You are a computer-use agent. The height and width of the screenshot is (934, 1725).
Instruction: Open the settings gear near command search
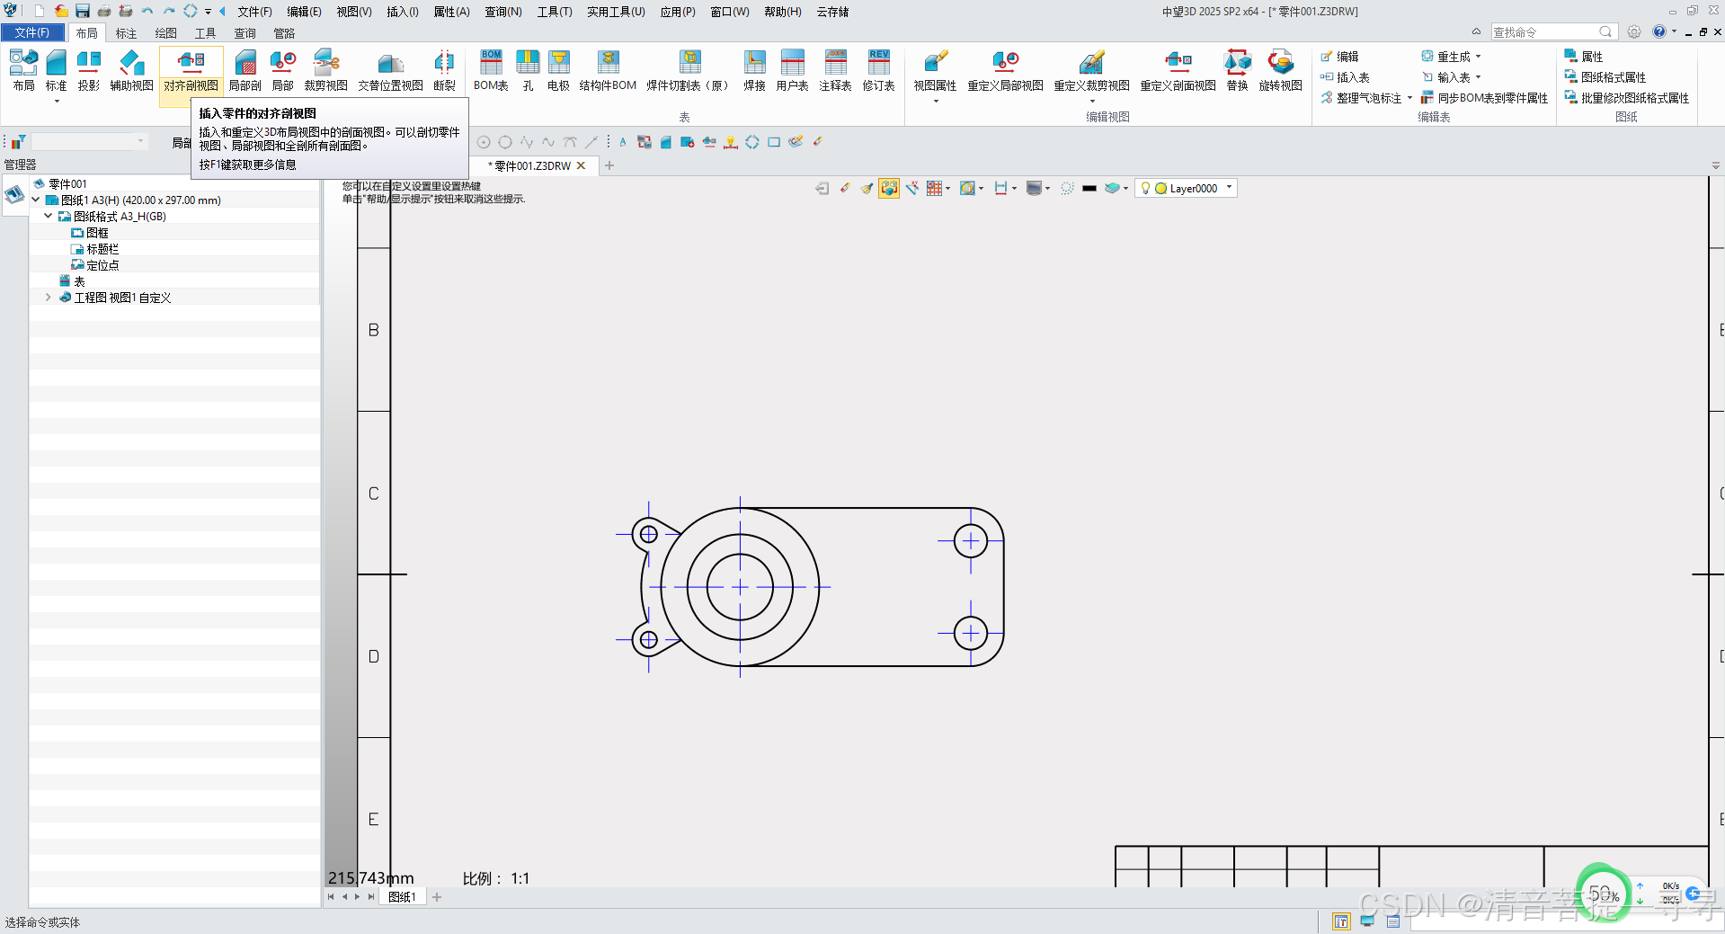1634,31
